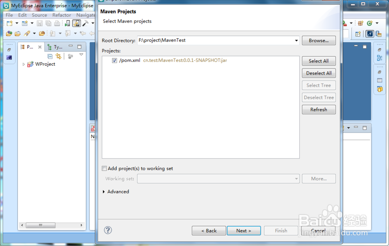The height and width of the screenshot is (246, 389).
Task: Click the Outline view icon in right sidebar
Action: click(x=380, y=58)
